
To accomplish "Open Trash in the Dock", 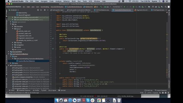I will tap(119, 100).
